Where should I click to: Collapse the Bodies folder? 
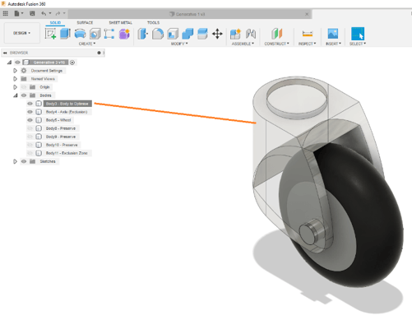coord(16,95)
